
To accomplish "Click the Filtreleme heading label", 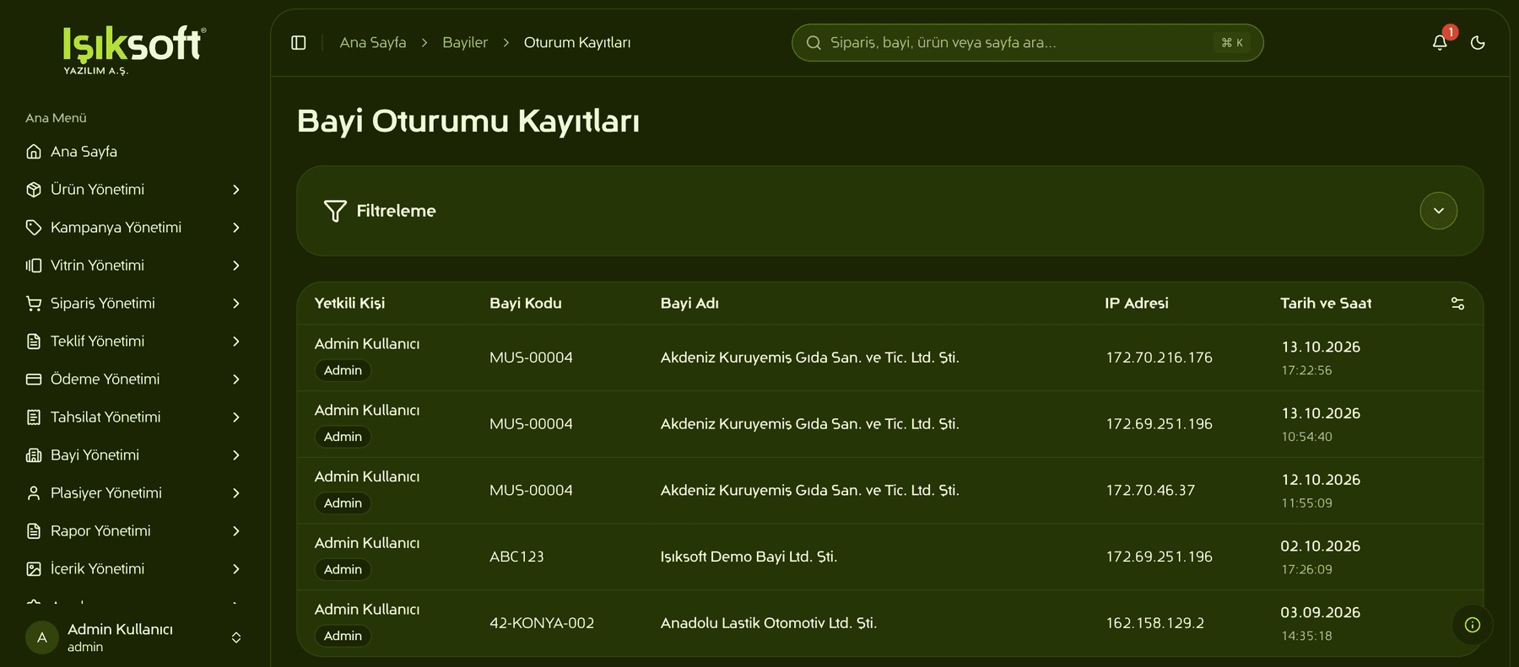I will [396, 211].
